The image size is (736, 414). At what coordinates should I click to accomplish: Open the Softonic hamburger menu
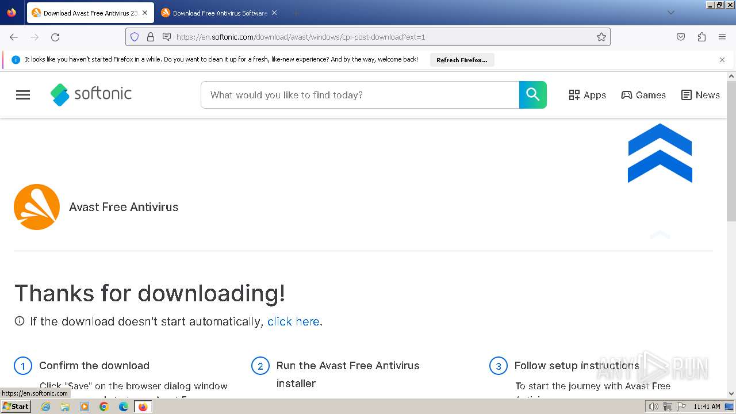pyautogui.click(x=23, y=95)
